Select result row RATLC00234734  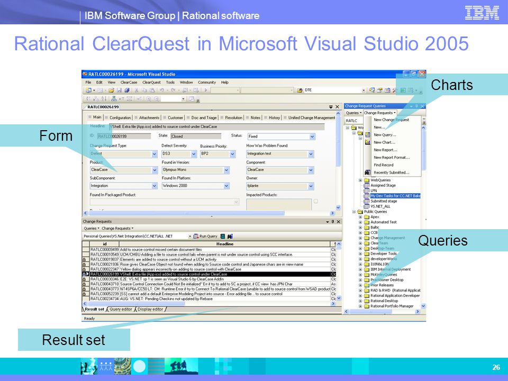pyautogui.click(x=210, y=298)
